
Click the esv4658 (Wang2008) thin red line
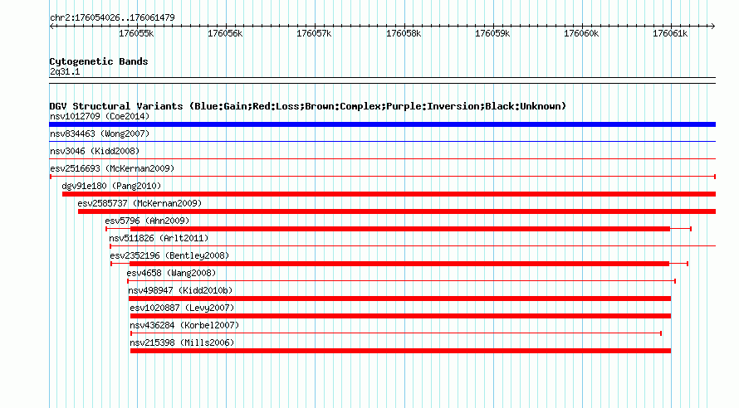(x=402, y=281)
